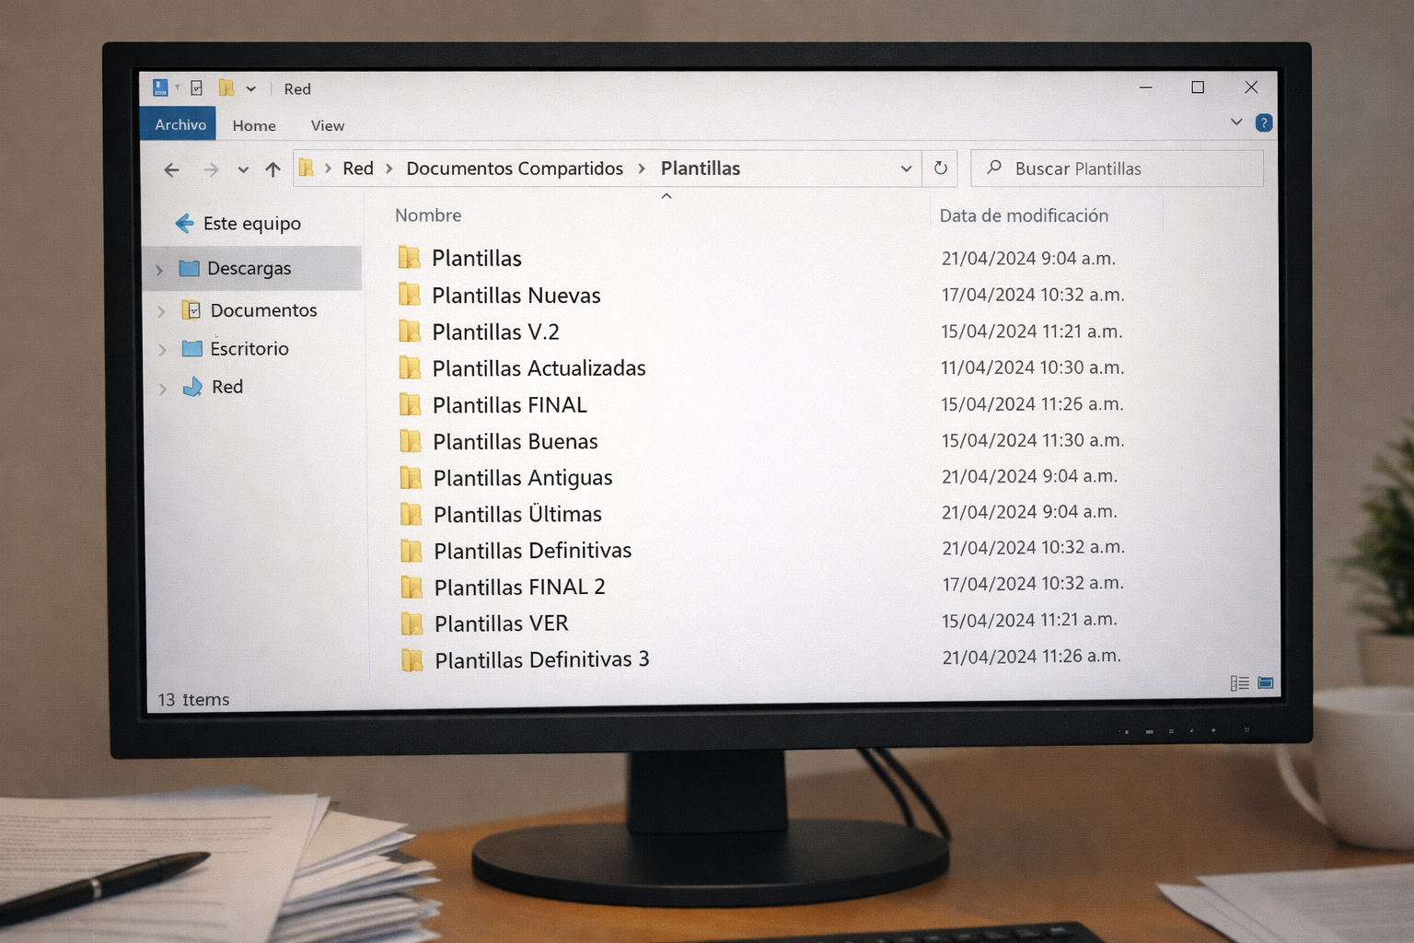Click the file name Plantillas VER
Viewport: 1414px width, 943px height.
point(501,623)
